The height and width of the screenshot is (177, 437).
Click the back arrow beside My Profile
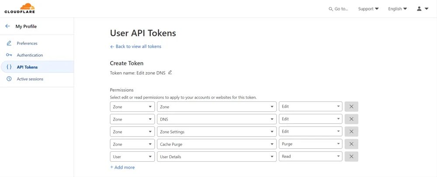(7, 27)
